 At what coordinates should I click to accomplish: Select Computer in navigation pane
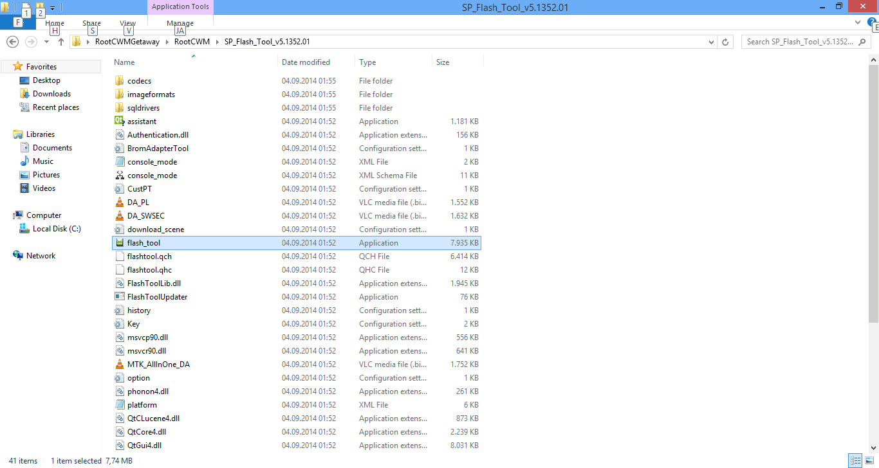click(44, 215)
